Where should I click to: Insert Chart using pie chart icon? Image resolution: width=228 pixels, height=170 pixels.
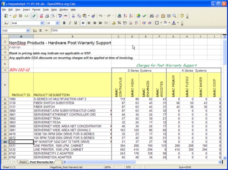(x=138, y=16)
